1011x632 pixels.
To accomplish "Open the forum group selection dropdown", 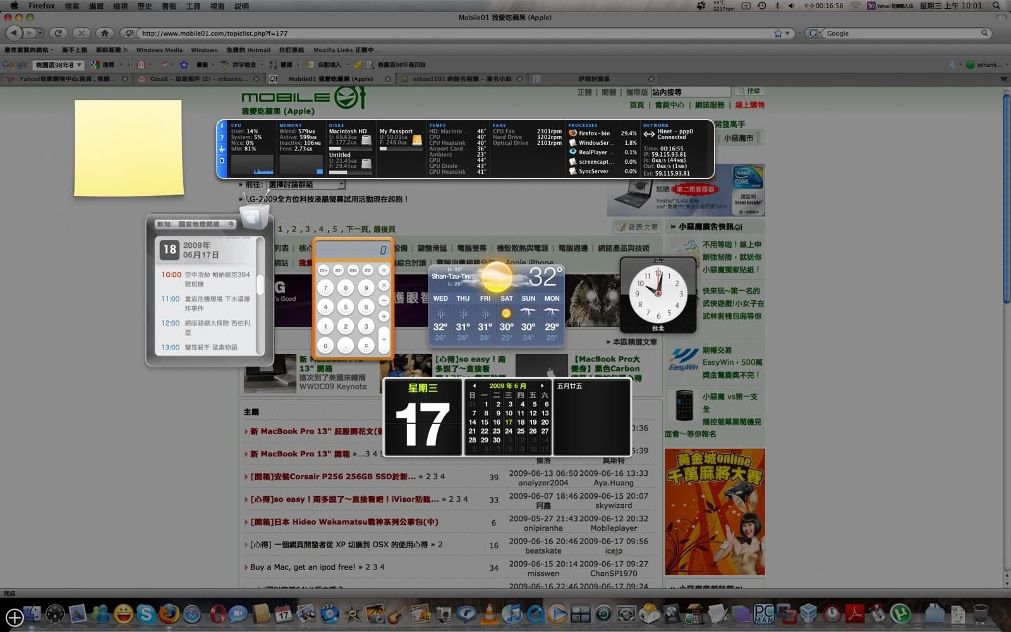I will point(306,185).
